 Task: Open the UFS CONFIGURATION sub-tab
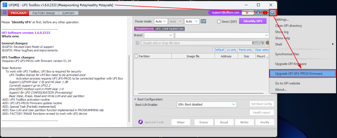click(x=170, y=29)
